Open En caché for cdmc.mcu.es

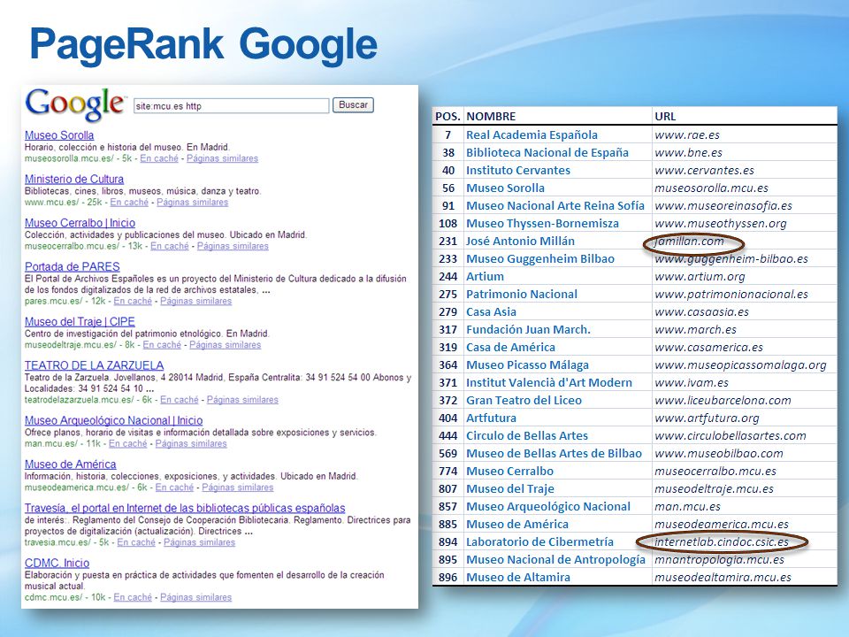(x=133, y=597)
